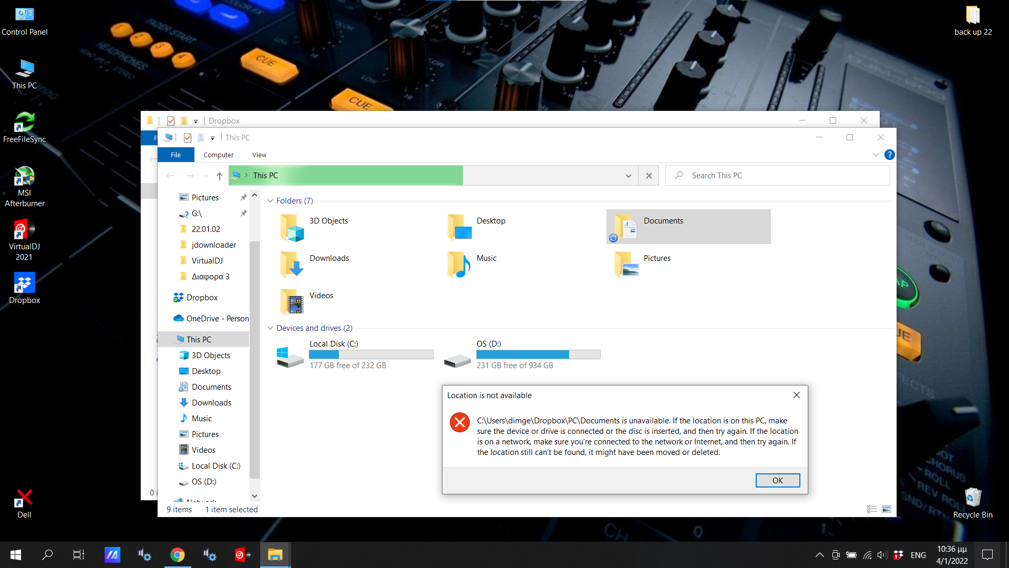This screenshot has height=568, width=1009.
Task: Click the New folder quick access toolbar icon
Action: [x=201, y=138]
